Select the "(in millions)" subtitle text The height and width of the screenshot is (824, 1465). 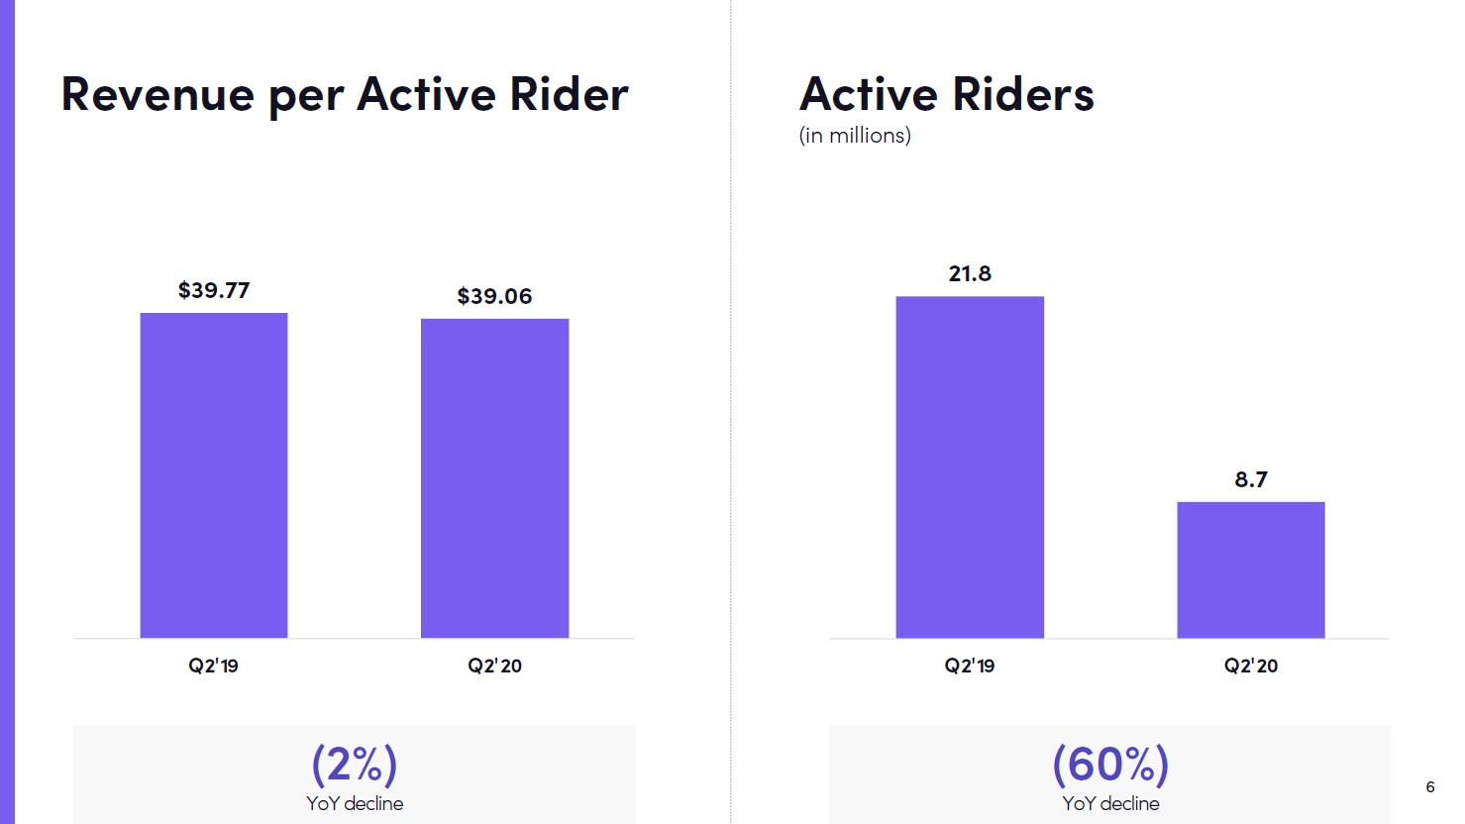pyautogui.click(x=855, y=136)
